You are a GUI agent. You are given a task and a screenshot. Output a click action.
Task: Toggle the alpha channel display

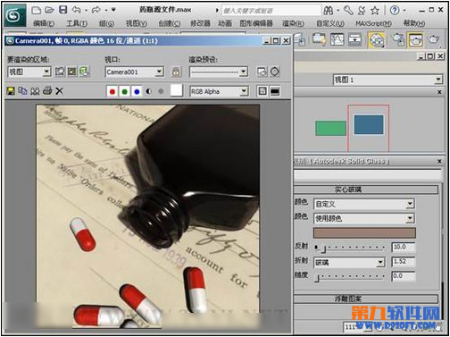coord(149,91)
